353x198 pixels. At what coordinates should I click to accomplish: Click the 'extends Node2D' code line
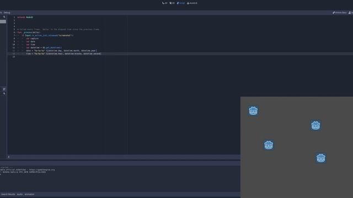25,17
